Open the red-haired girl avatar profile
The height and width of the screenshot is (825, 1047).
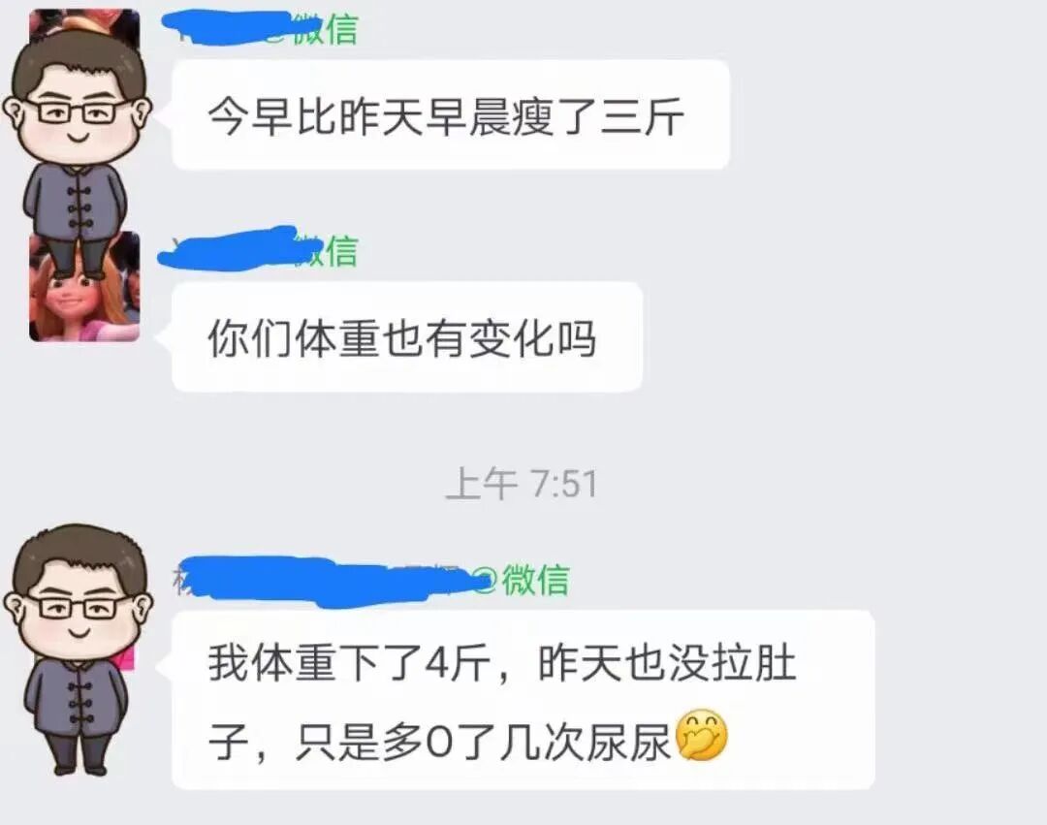click(84, 287)
